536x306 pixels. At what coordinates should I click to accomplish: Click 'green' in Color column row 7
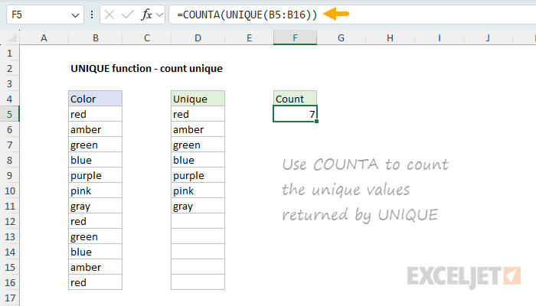96,145
